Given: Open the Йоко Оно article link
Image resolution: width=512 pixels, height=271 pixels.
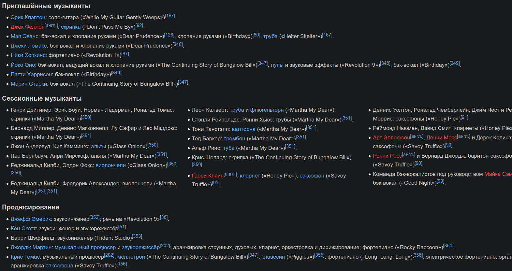Looking at the screenshot, I should (23, 65).
